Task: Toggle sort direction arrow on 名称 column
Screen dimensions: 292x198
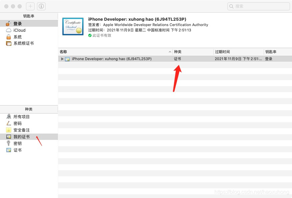Action: [x=170, y=52]
